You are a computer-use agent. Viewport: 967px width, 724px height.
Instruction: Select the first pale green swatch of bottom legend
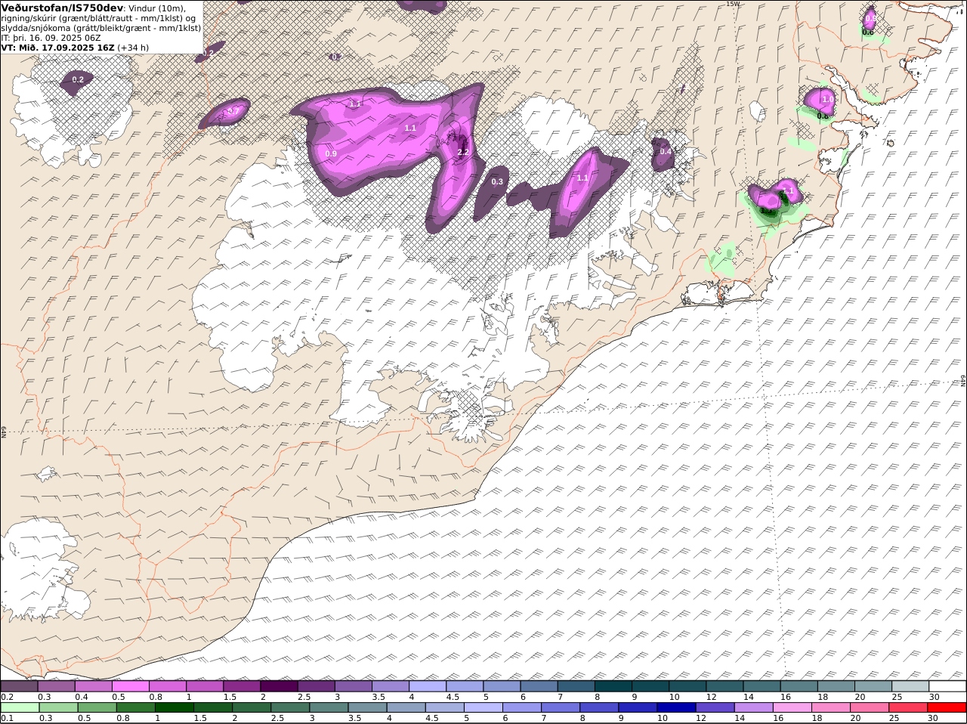coord(20,708)
